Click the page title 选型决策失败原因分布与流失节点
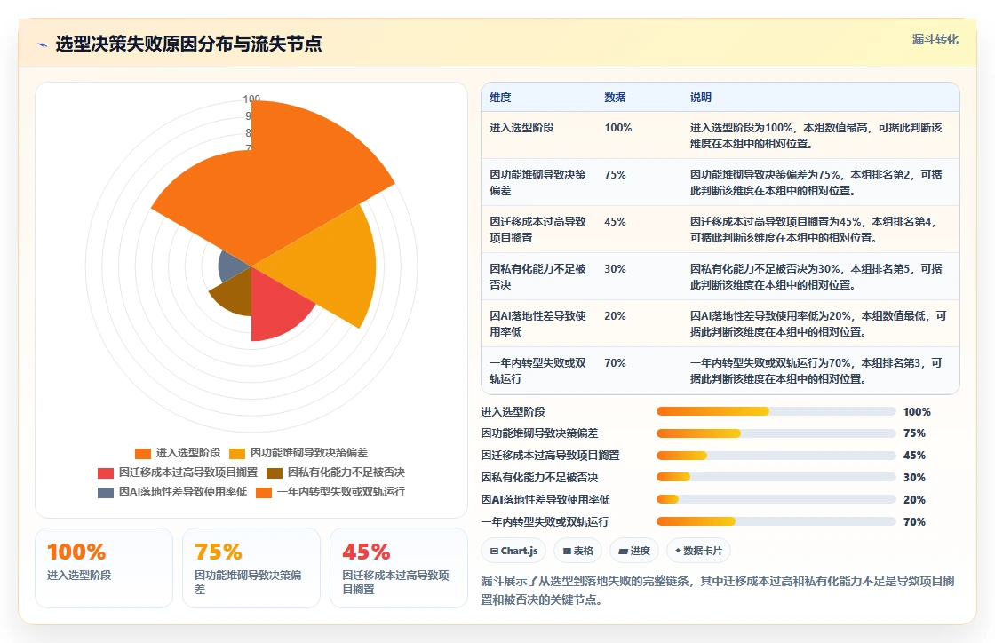The width and height of the screenshot is (995, 643). [188, 44]
